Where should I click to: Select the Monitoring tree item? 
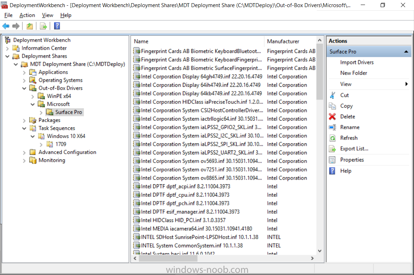point(52,160)
